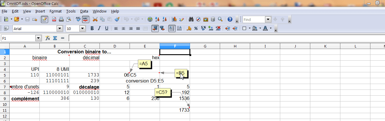Open the Format menu

(x=55, y=11)
